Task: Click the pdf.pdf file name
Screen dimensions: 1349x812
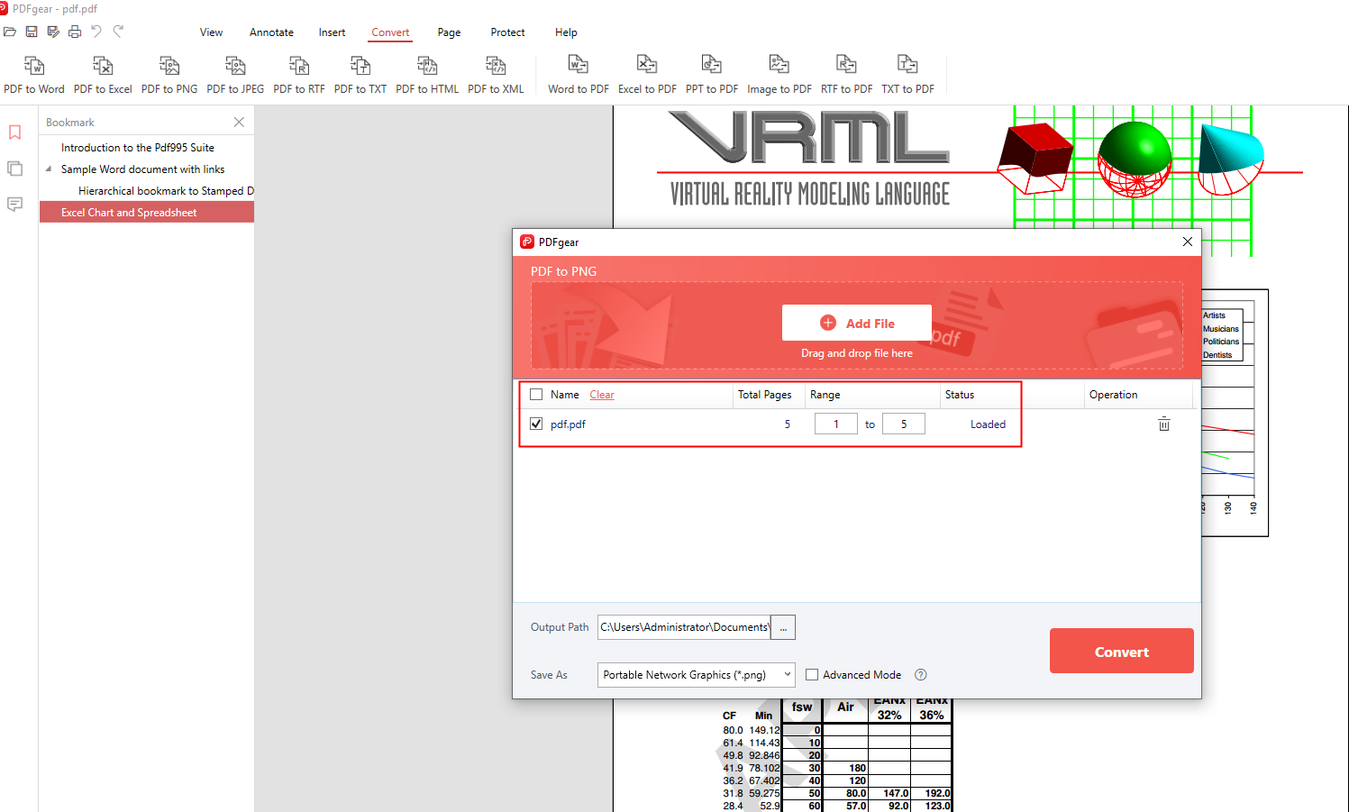Action: 568,424
